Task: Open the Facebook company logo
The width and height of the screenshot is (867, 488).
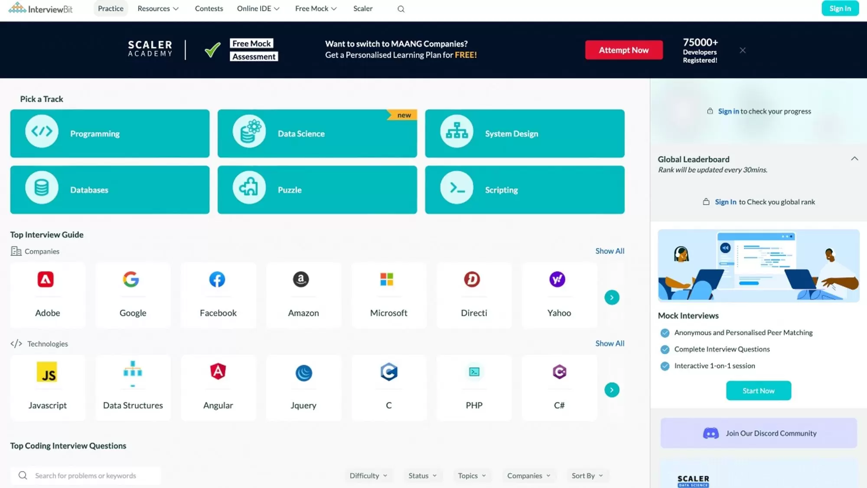Action: [x=217, y=279]
